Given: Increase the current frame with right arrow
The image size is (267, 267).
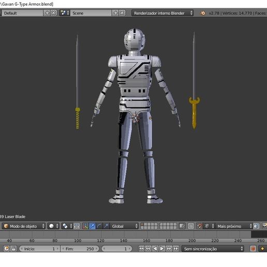Looking at the screenshot, I should pyautogui.click(x=129, y=249).
